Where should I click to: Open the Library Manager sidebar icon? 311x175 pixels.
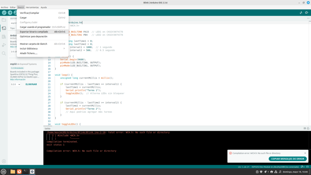(4, 36)
